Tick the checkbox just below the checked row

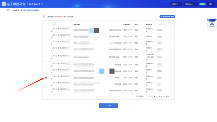click(46, 84)
